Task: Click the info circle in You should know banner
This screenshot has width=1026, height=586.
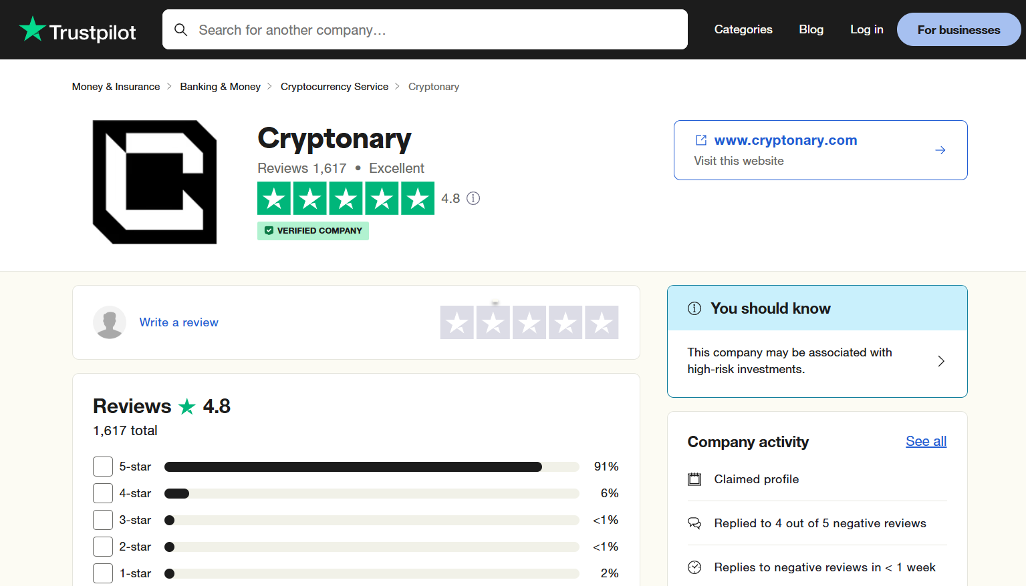Action: [x=694, y=308]
